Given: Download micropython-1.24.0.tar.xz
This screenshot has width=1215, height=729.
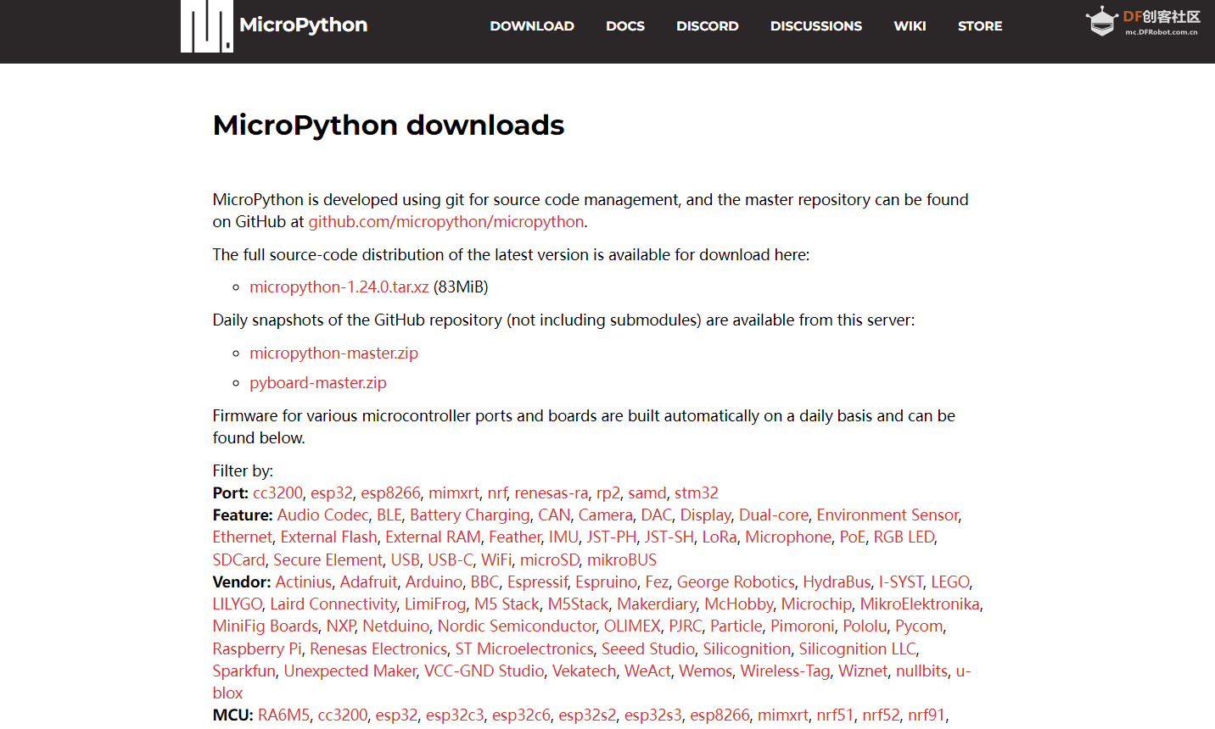Looking at the screenshot, I should tap(339, 287).
